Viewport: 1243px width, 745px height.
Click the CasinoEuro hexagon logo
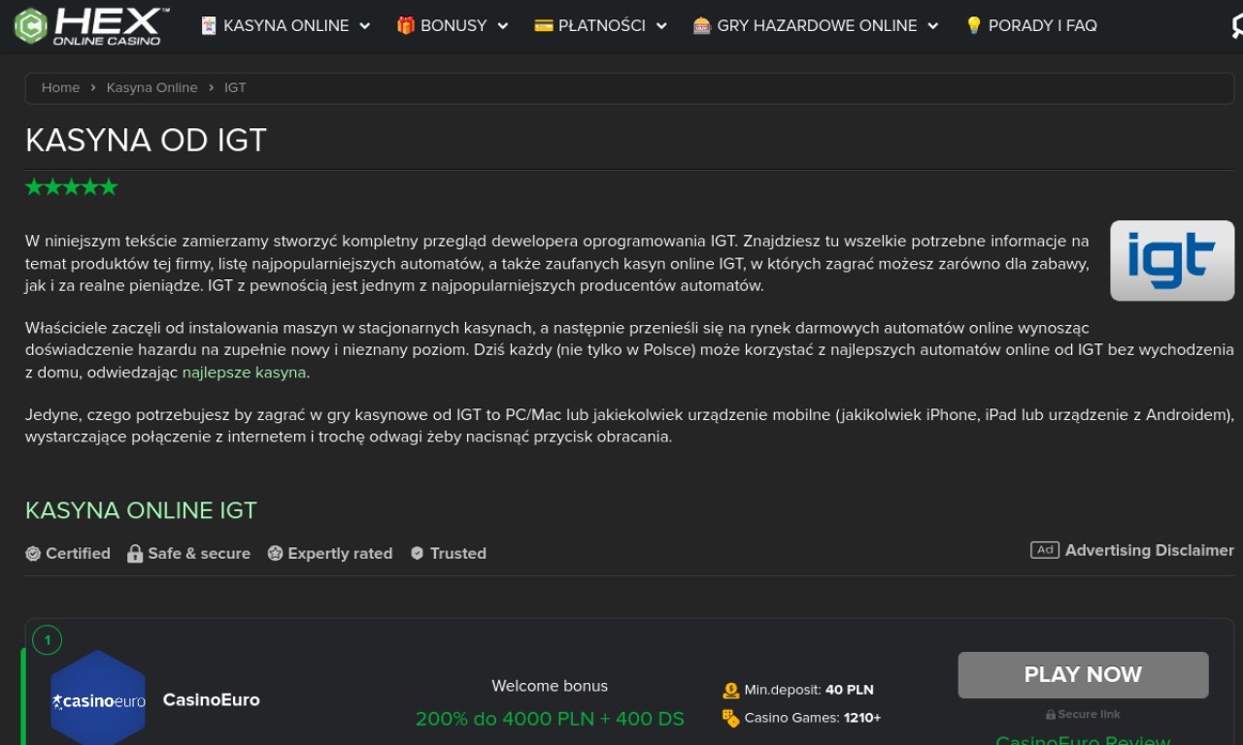pos(98,698)
